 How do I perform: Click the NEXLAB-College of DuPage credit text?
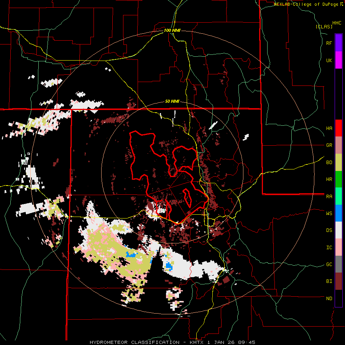click(x=306, y=4)
